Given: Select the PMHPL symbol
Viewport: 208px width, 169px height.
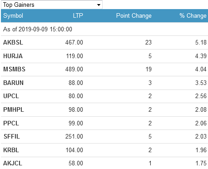Looking at the screenshot, I should point(14,110).
